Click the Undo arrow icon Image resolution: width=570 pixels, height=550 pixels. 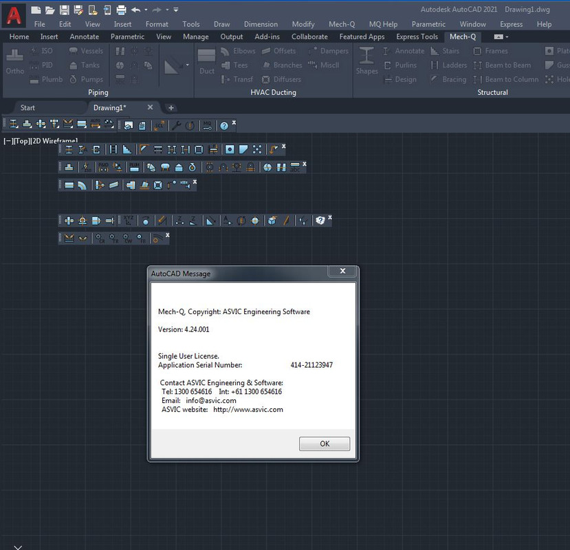136,10
